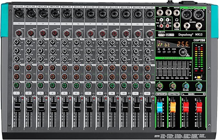This screenshot has height=140, width=219.
Task: Click the DSP ENTER rotary encoder
Action: 183,52
